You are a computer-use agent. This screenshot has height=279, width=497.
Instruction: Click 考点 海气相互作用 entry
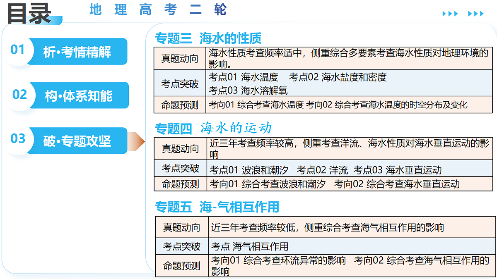(x=250, y=246)
